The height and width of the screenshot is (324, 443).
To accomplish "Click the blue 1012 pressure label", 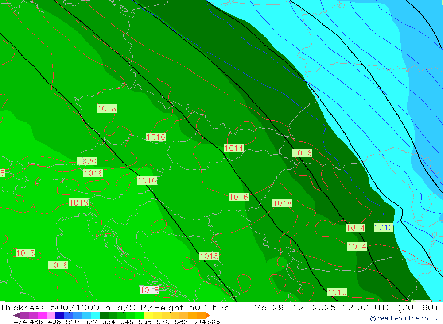I will 384,227.
